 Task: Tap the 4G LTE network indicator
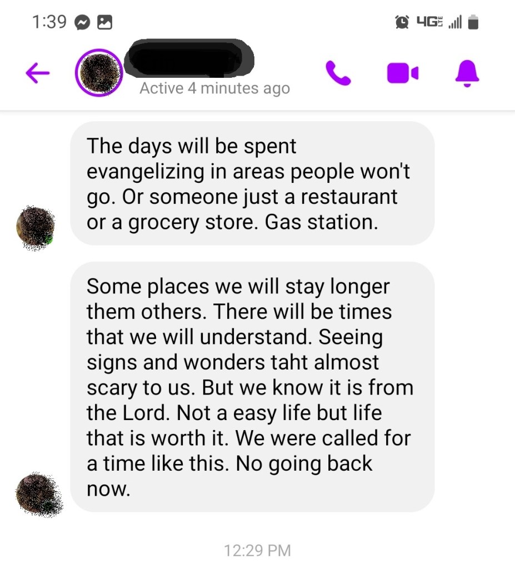pyautogui.click(x=429, y=22)
